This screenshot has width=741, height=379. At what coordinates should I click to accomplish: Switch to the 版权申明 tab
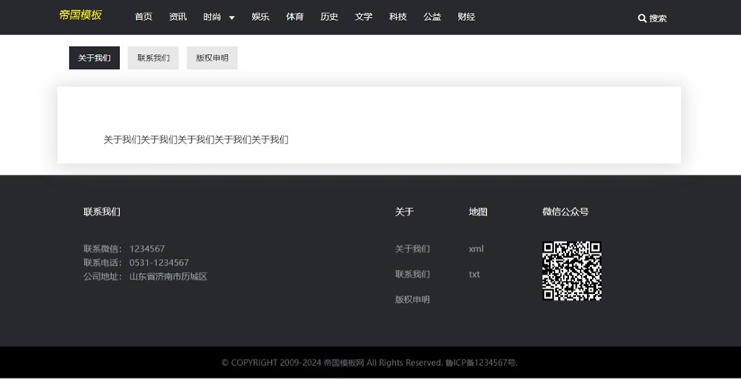click(212, 58)
